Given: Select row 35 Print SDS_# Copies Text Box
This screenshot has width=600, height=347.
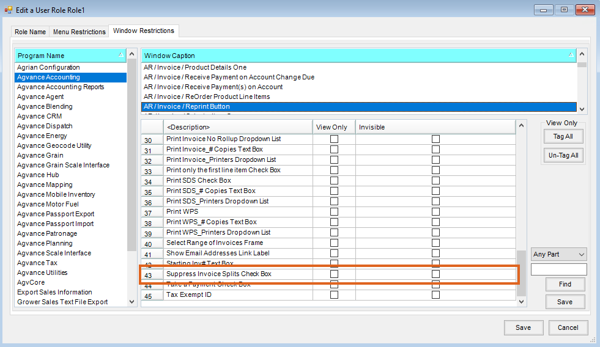Looking at the screenshot, I should [328, 191].
